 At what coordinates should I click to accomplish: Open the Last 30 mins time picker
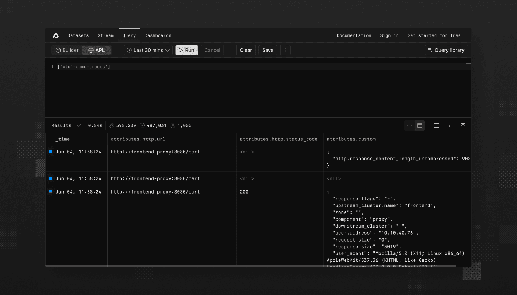click(x=148, y=50)
